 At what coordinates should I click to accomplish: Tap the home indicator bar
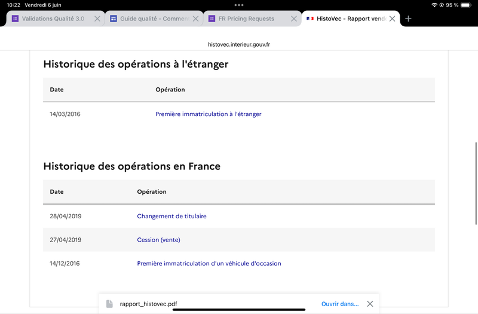coord(239,310)
